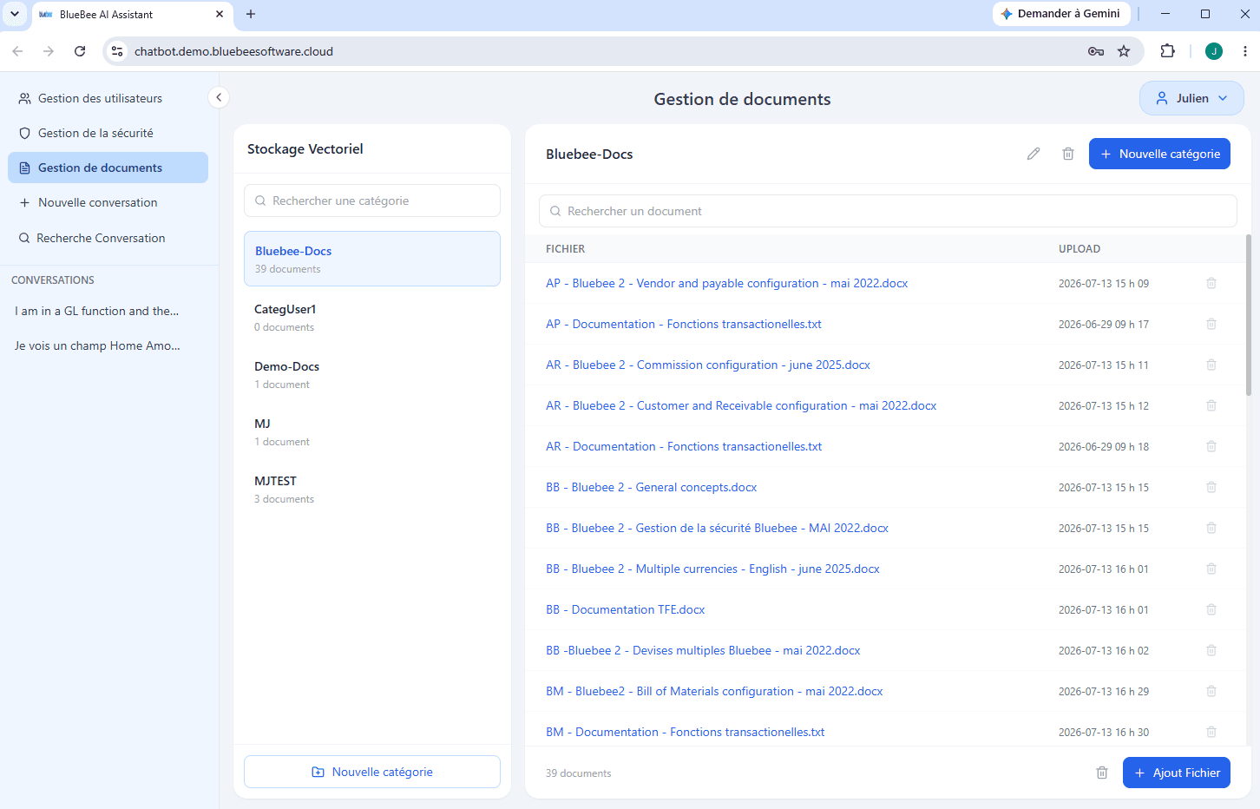The image size is (1260, 809).
Task: Open BB - Bluebee 2 - General concepts.docx
Action: click(651, 487)
